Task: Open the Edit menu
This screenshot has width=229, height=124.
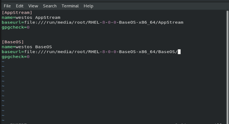Action: pyautogui.click(x=20, y=6)
